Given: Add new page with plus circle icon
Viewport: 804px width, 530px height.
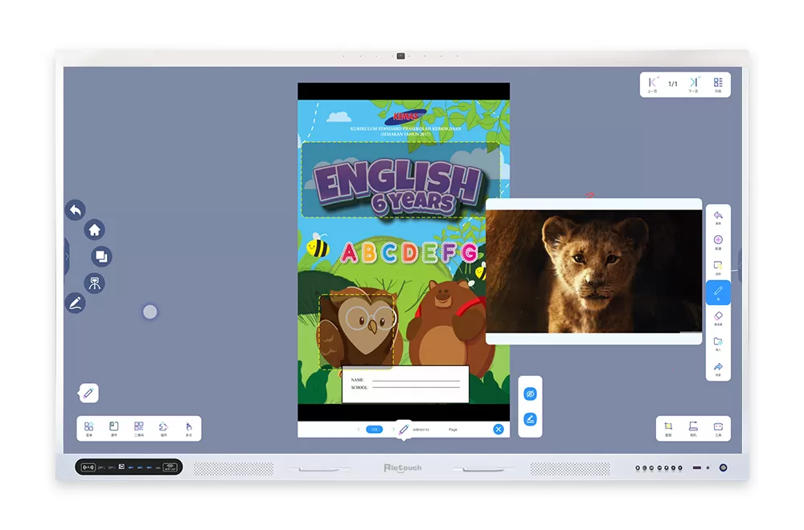Looking at the screenshot, I should (718, 243).
